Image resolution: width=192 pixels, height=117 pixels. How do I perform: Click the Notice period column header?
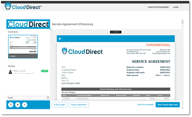(121, 95)
